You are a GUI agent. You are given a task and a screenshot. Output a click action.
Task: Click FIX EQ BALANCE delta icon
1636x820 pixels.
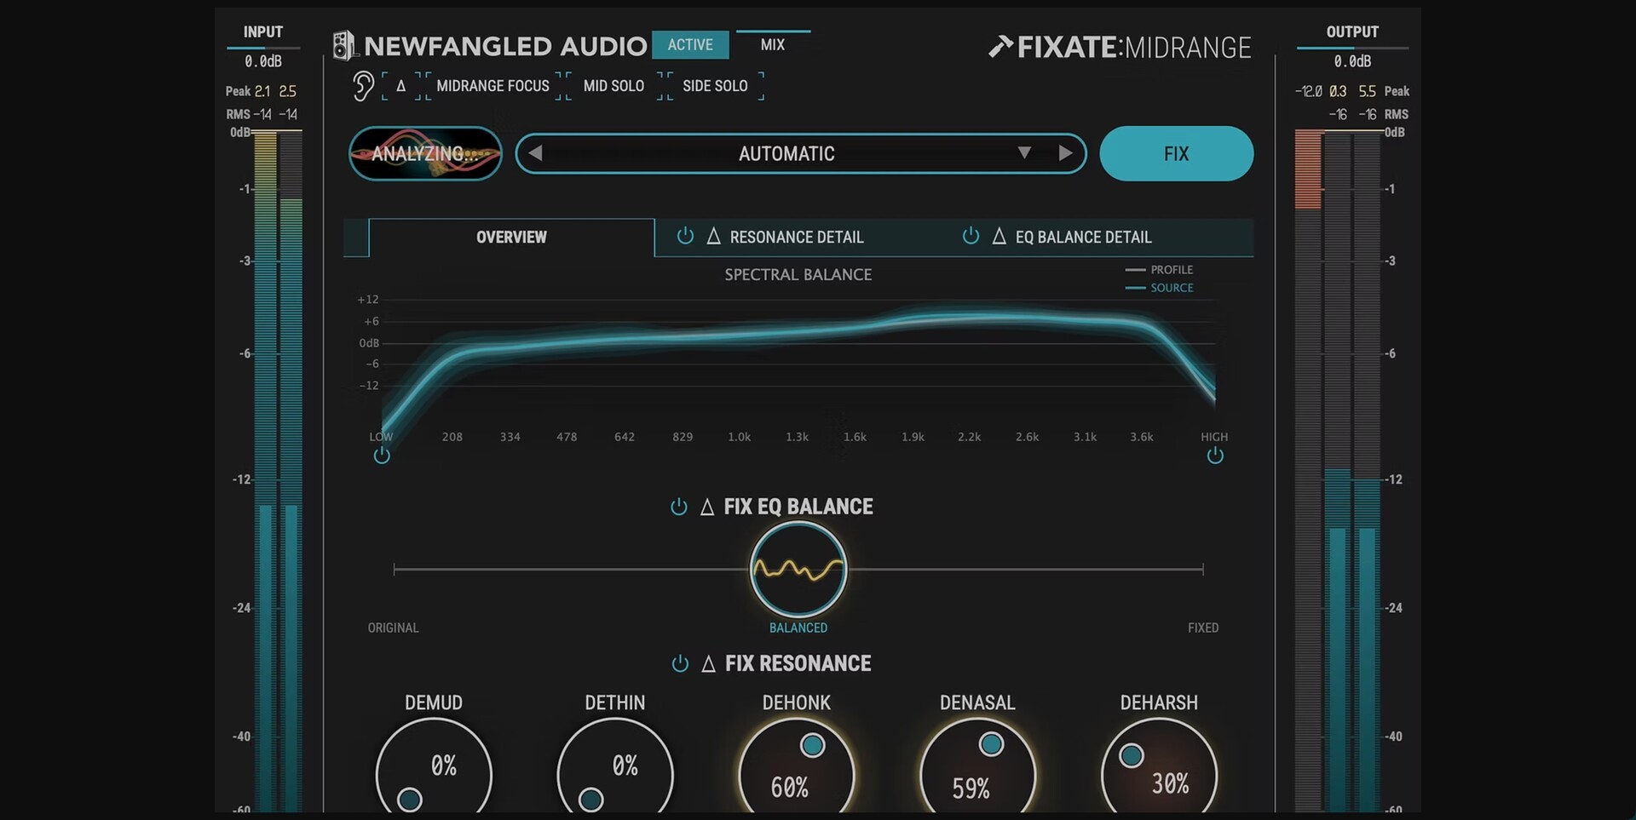706,507
